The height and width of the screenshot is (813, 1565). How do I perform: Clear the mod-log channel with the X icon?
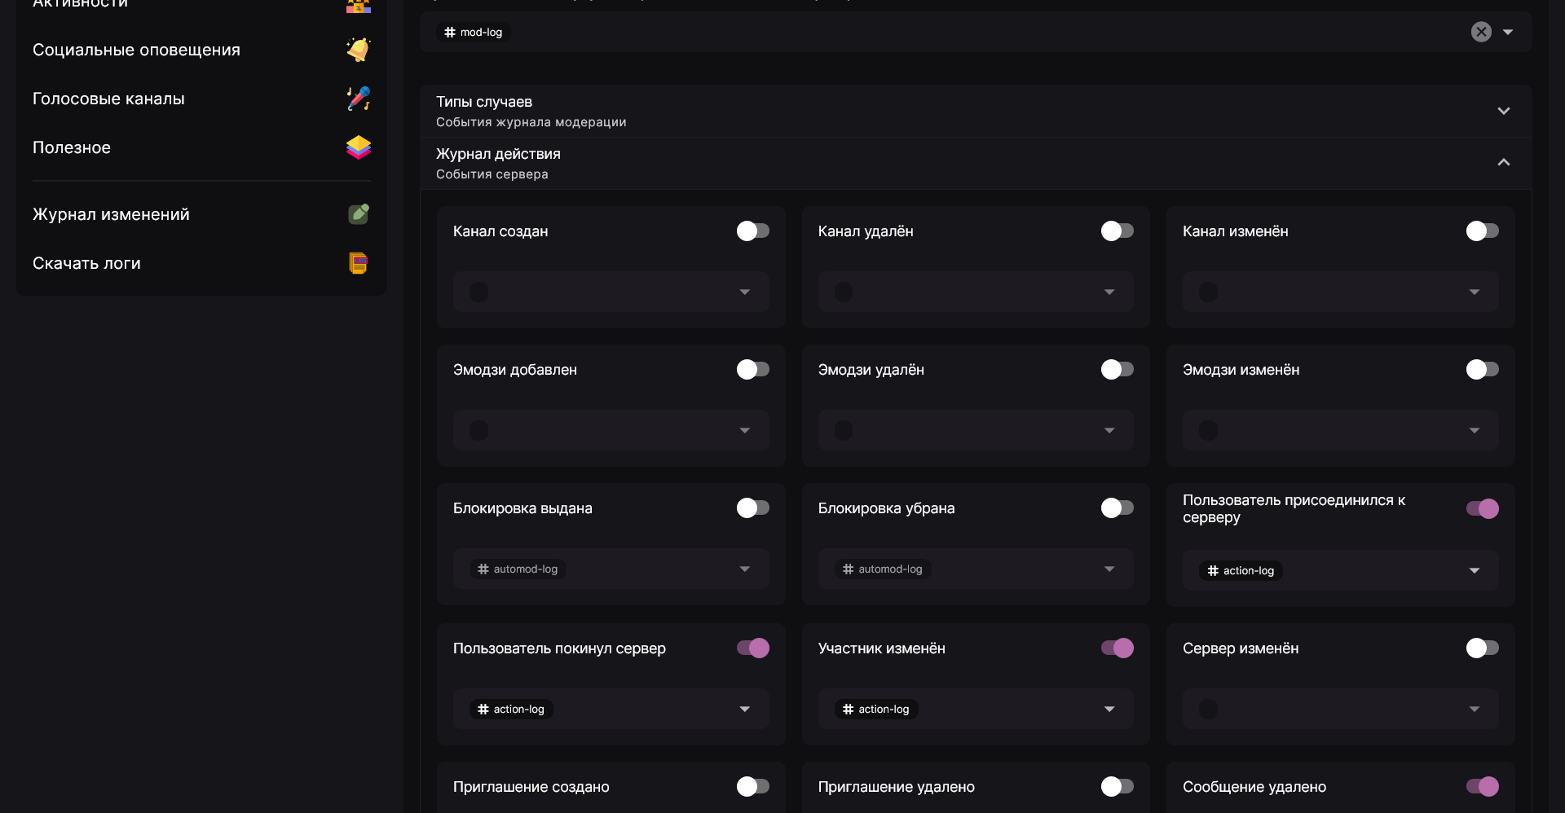(x=1481, y=32)
